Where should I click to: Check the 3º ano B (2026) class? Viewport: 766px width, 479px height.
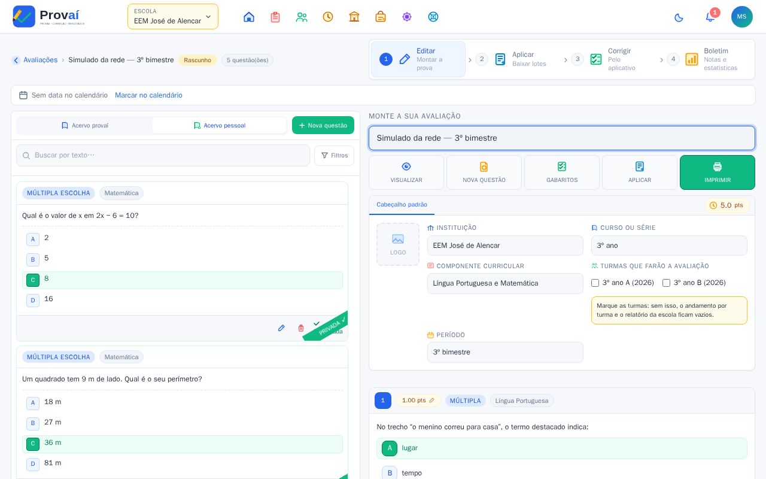coord(666,283)
